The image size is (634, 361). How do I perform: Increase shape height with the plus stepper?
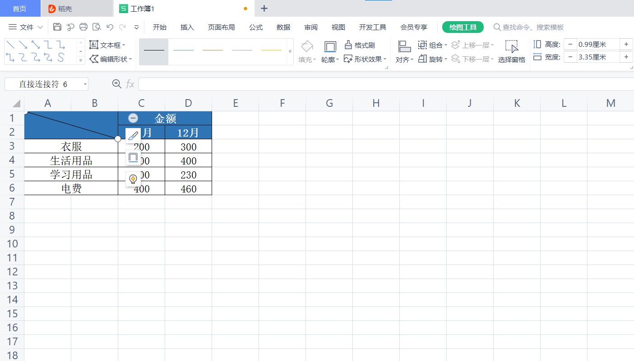[626, 44]
